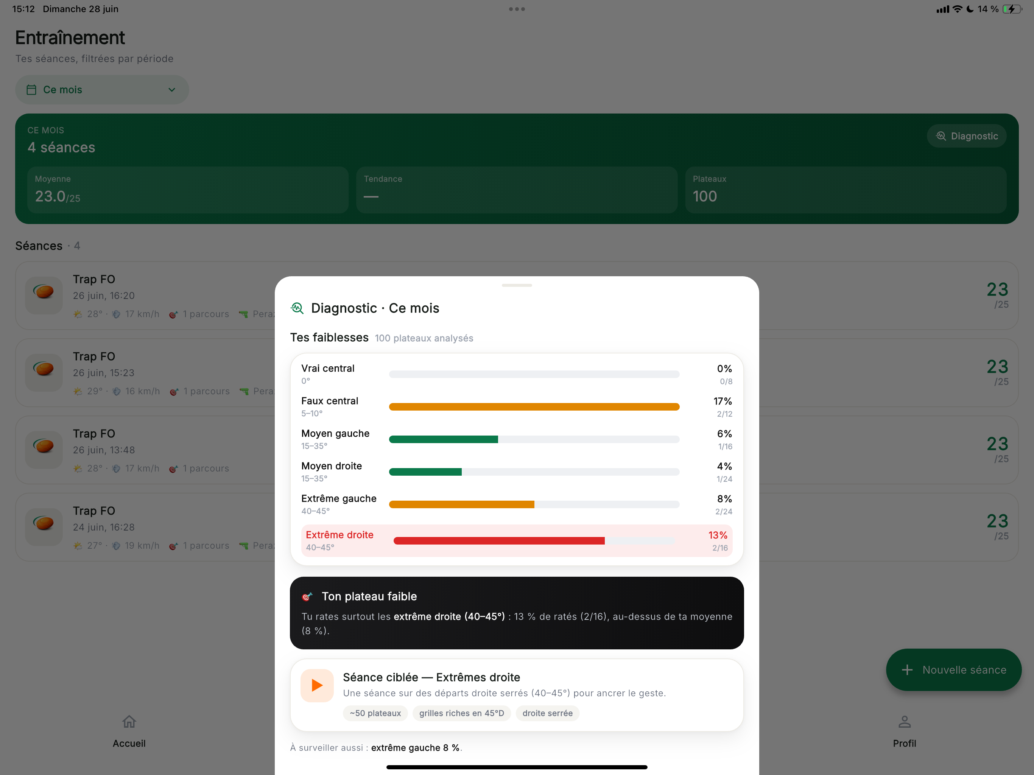This screenshot has height=775, width=1034.
Task: Click the battery icon in status bar
Action: 1012,9
